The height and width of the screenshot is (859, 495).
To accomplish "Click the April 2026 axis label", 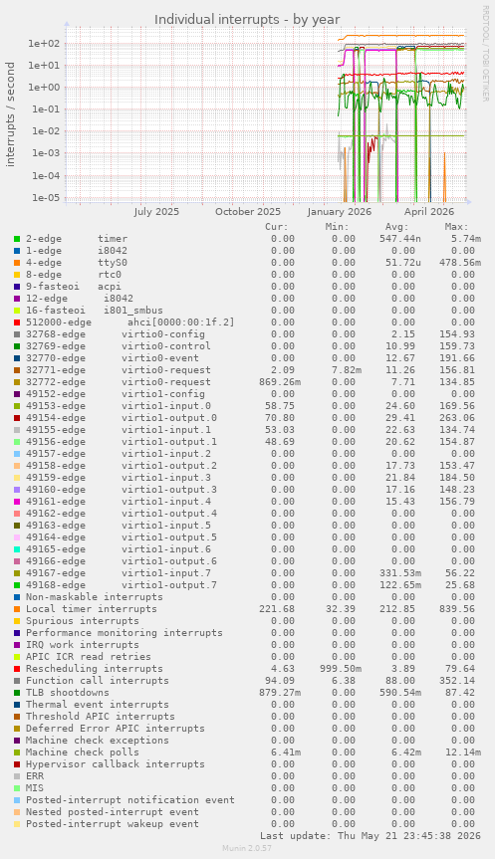I will (x=429, y=212).
